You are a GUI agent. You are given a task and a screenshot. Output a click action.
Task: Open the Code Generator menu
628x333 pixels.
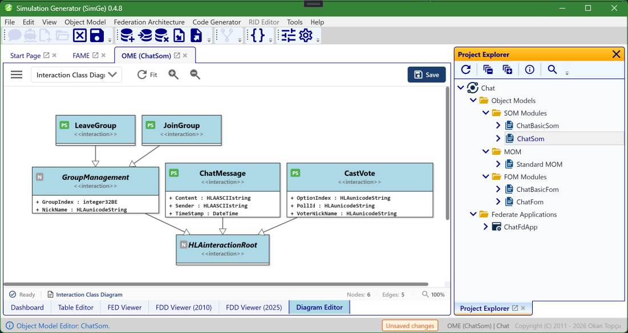(217, 22)
